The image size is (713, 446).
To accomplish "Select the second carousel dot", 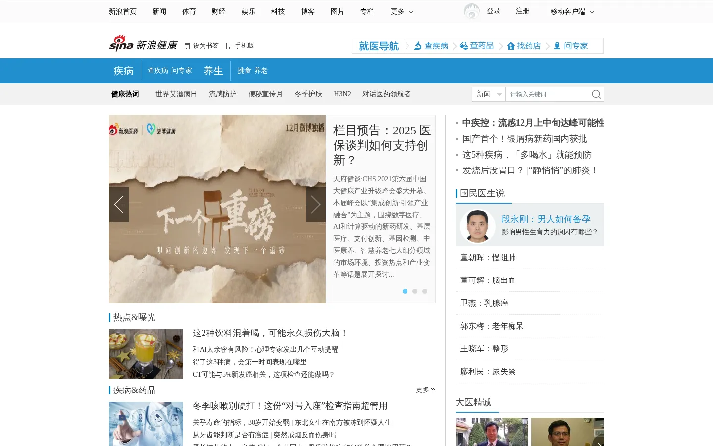I will tap(415, 291).
